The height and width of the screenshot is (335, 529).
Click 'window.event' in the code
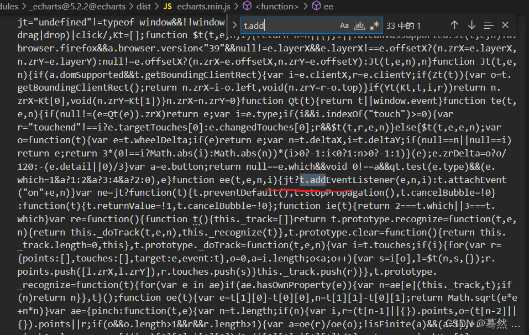[x=406, y=101]
